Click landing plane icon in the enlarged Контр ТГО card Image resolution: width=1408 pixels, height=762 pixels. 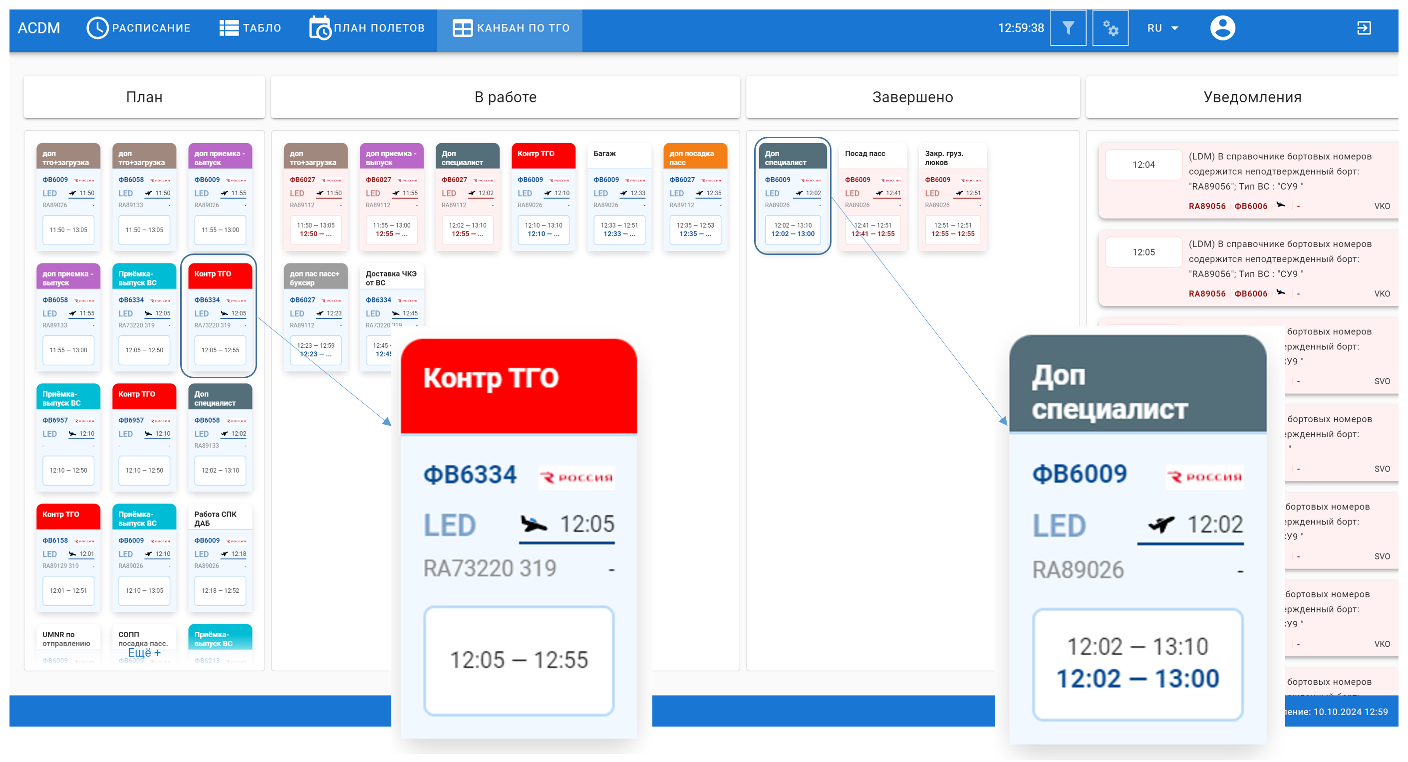pyautogui.click(x=533, y=524)
